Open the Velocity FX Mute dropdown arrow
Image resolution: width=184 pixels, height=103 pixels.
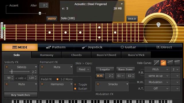tap(36, 84)
